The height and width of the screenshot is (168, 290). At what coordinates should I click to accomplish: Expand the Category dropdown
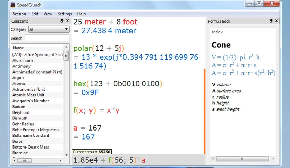tap(49, 30)
